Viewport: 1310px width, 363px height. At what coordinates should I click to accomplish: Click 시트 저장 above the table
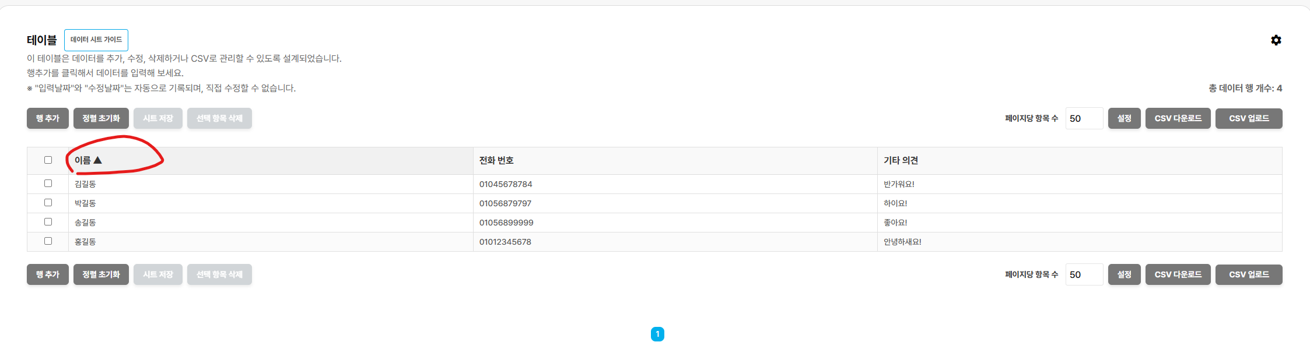coord(158,118)
